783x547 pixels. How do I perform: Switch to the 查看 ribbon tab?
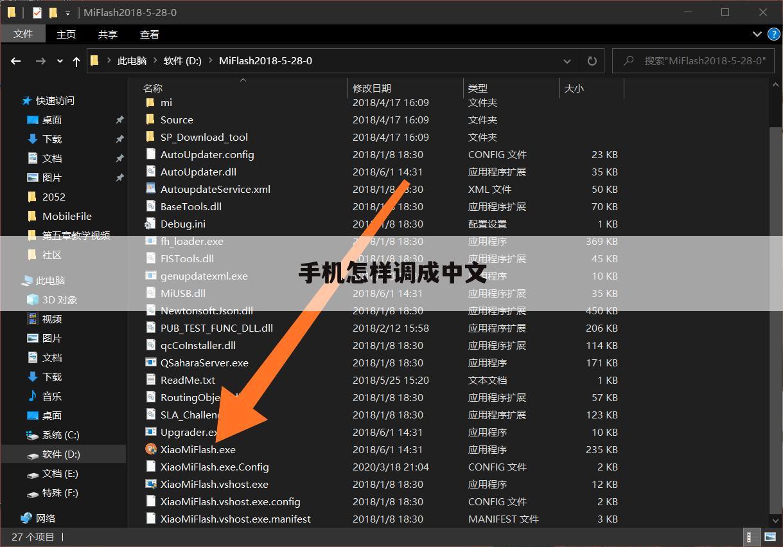(x=150, y=34)
